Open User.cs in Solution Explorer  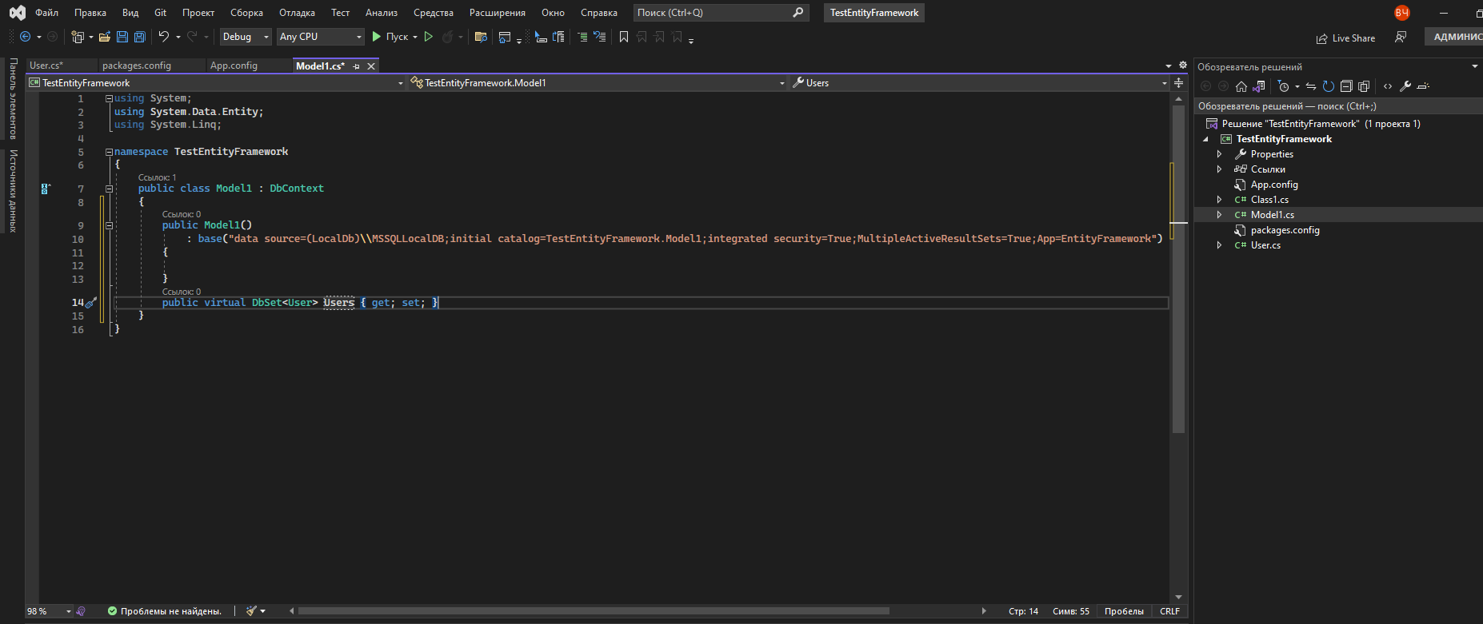point(1265,245)
